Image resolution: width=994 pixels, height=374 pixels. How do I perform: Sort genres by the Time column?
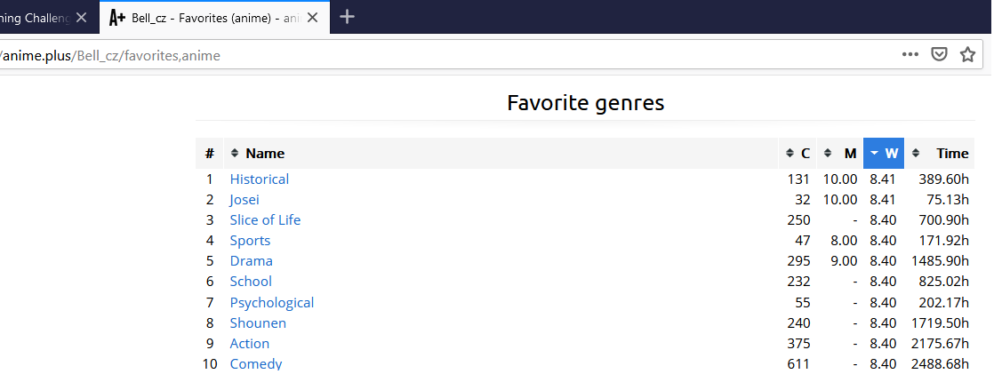941,154
